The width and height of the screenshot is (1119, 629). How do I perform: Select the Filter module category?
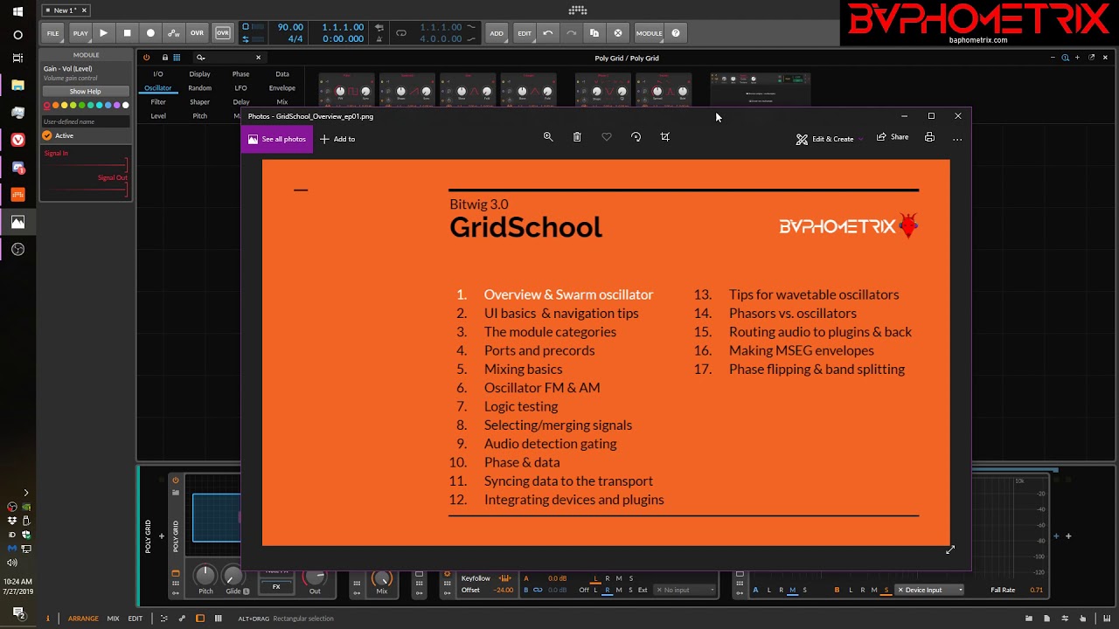[158, 102]
